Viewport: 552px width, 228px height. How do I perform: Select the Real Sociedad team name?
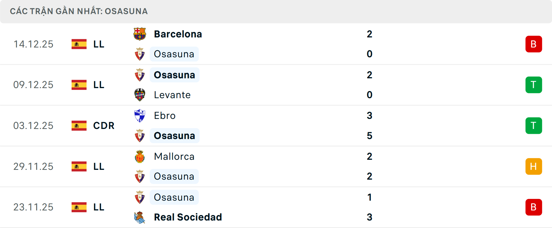tap(188, 217)
